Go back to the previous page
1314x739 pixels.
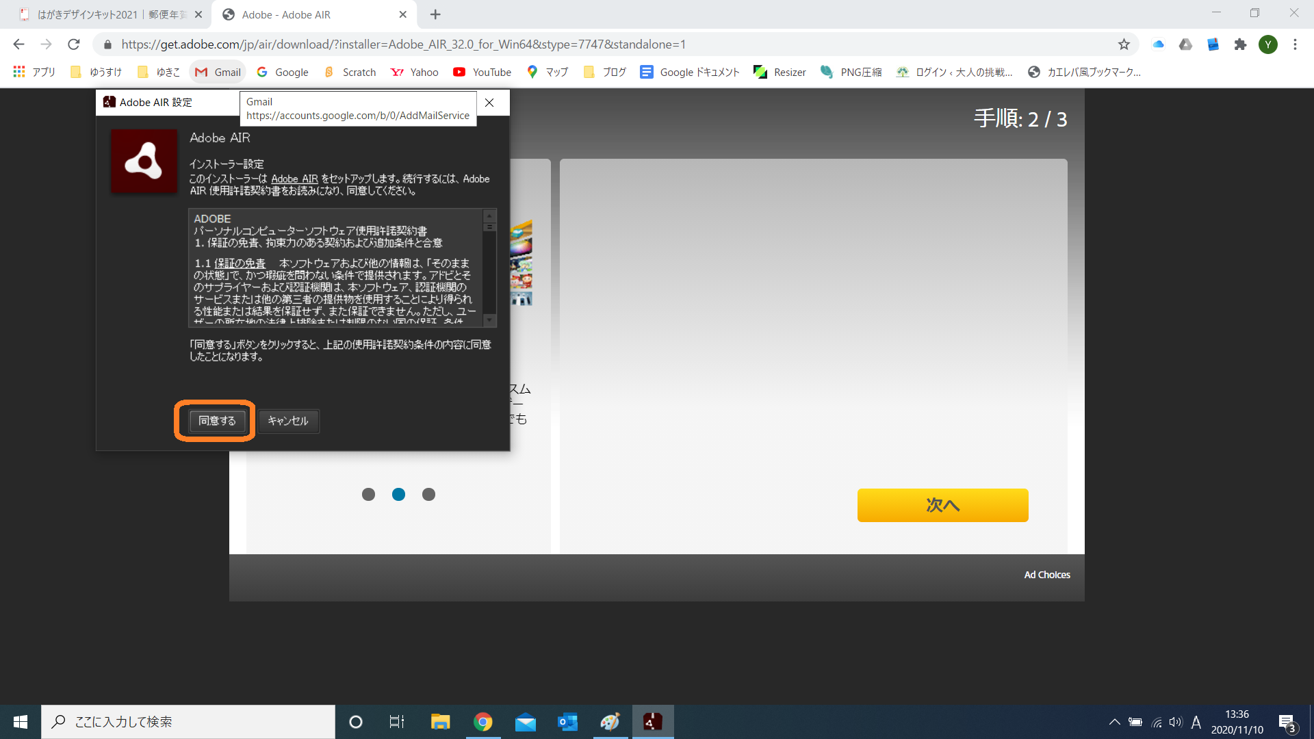(18, 44)
